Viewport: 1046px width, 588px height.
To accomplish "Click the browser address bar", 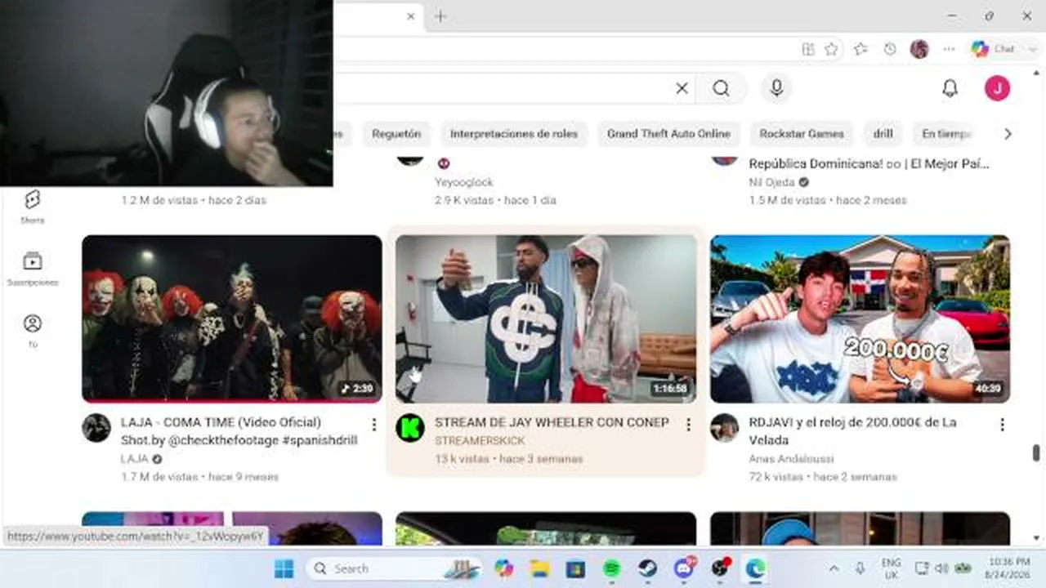I will click(564, 49).
